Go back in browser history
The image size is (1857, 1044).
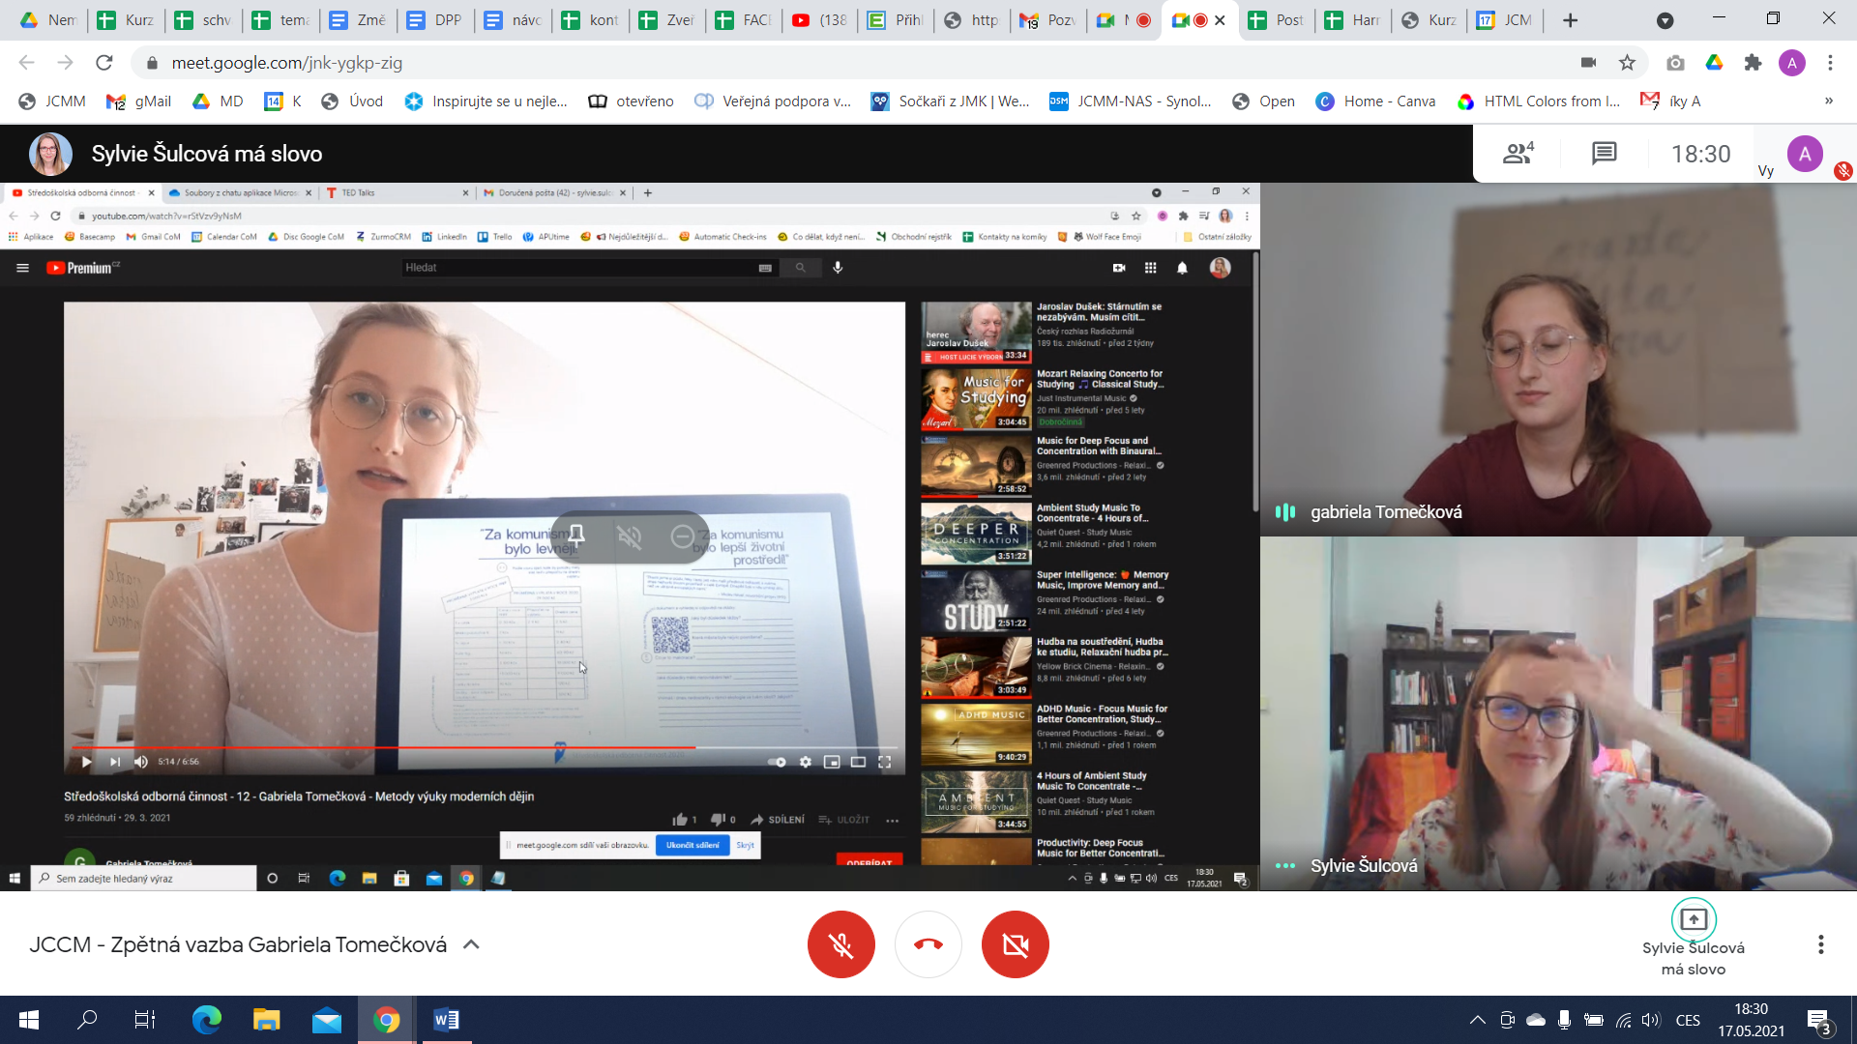[x=27, y=63]
